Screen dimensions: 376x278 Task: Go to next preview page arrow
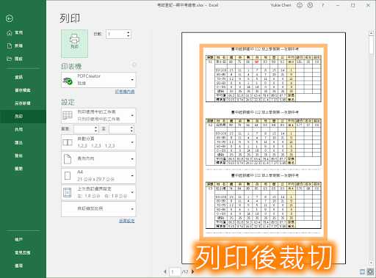(x=192, y=271)
